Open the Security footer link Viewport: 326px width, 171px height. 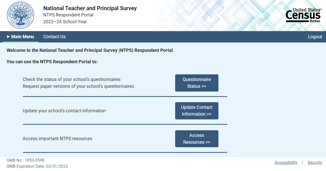315,163
